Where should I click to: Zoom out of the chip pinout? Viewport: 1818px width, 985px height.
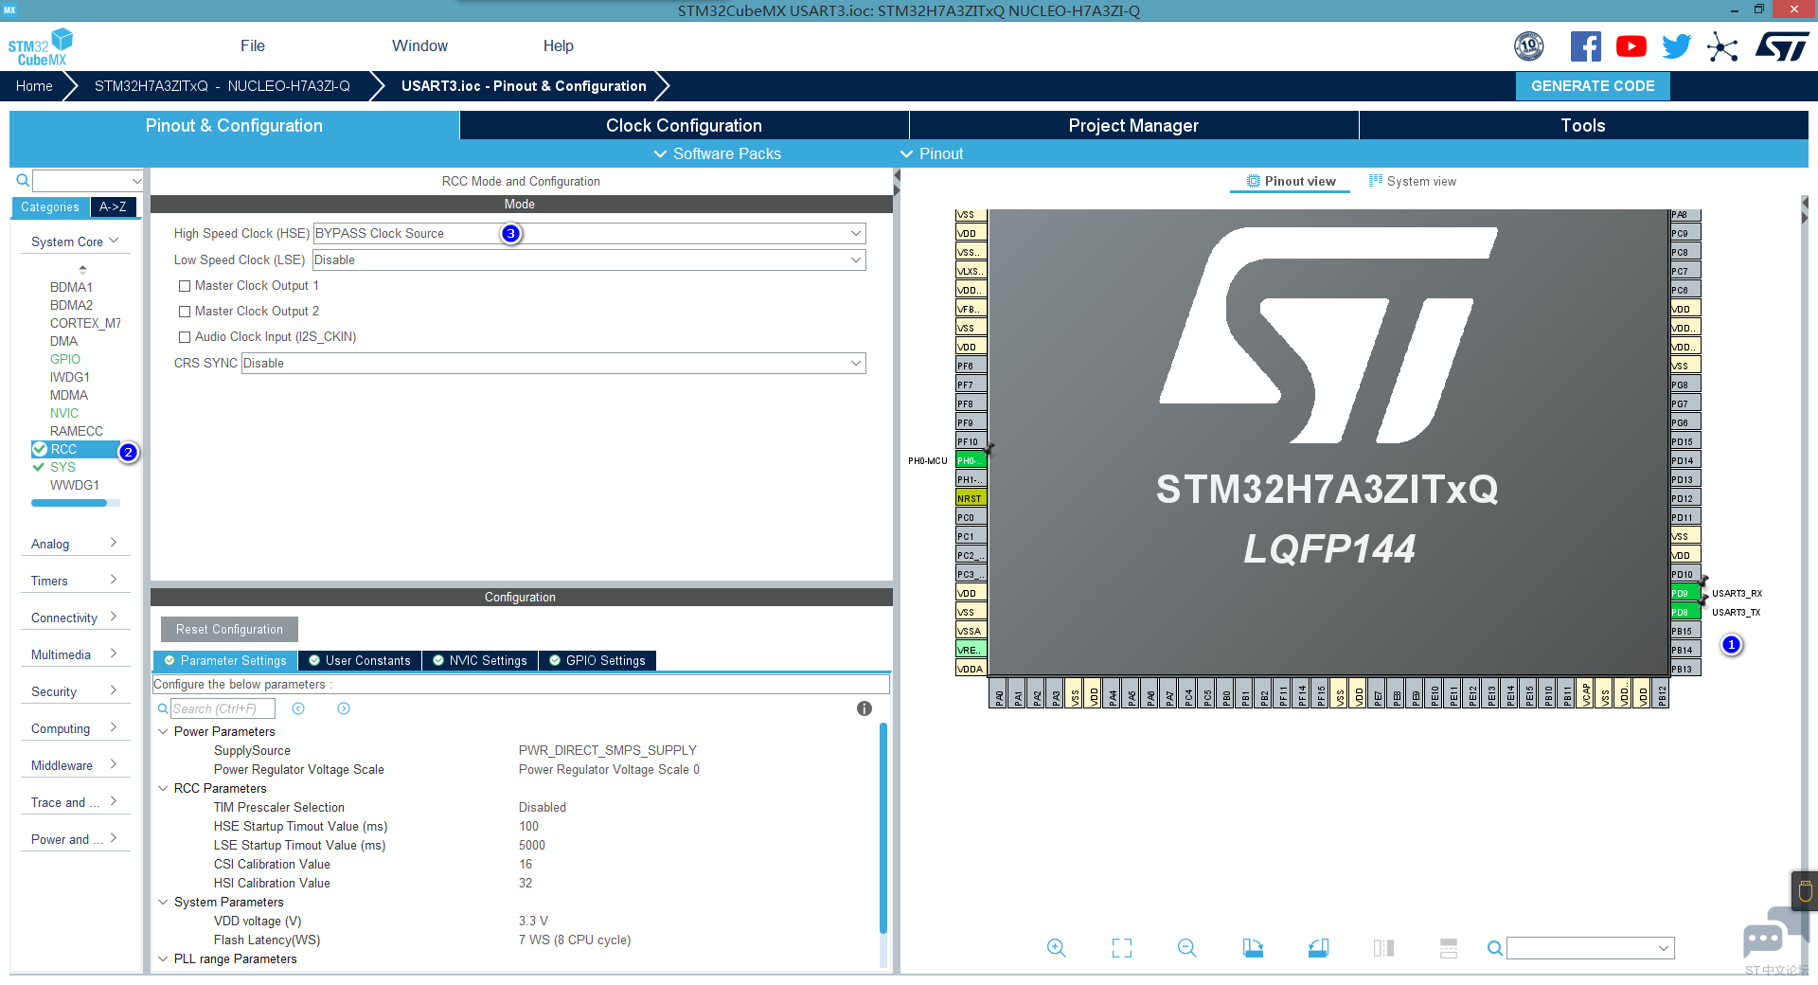click(1187, 948)
